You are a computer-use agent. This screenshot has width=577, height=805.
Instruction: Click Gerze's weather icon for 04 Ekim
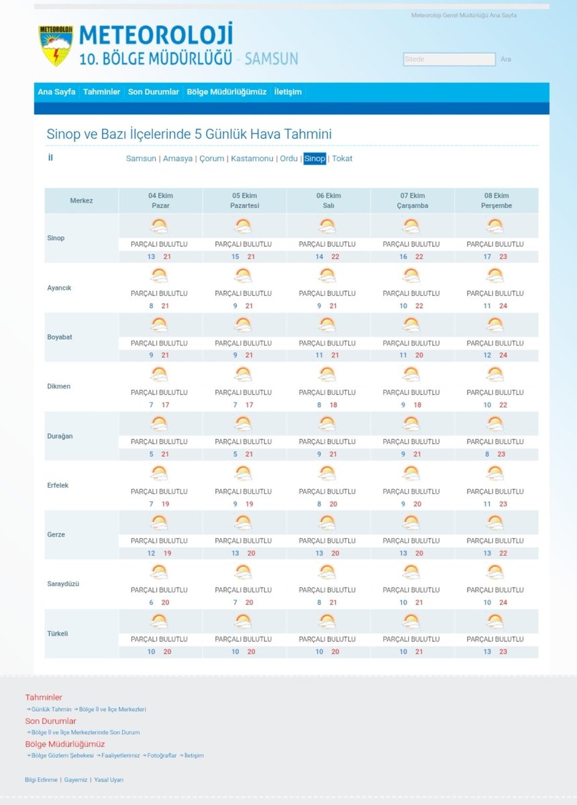point(159,523)
